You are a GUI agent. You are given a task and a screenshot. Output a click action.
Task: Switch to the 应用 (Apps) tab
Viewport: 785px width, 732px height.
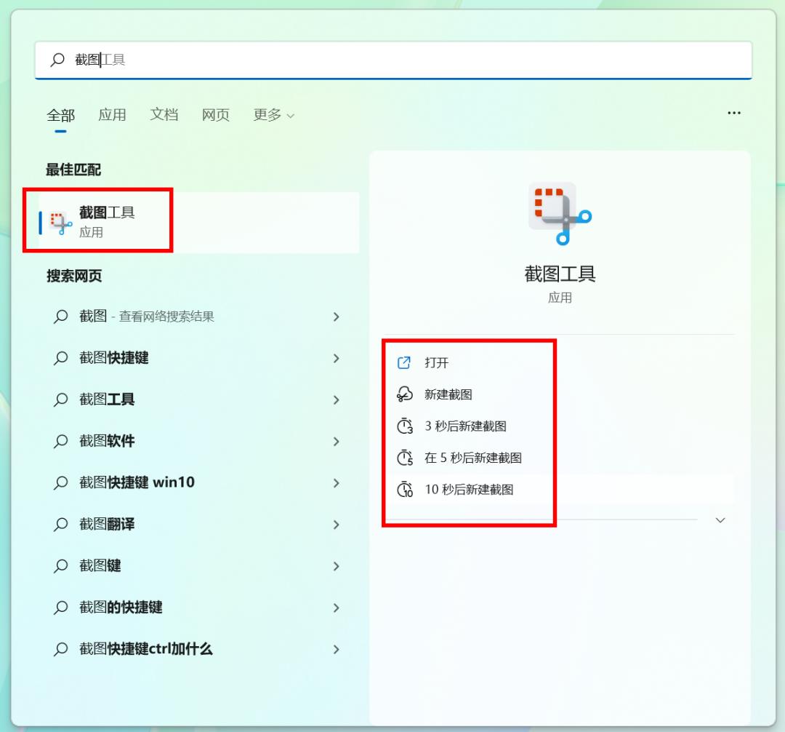click(111, 114)
